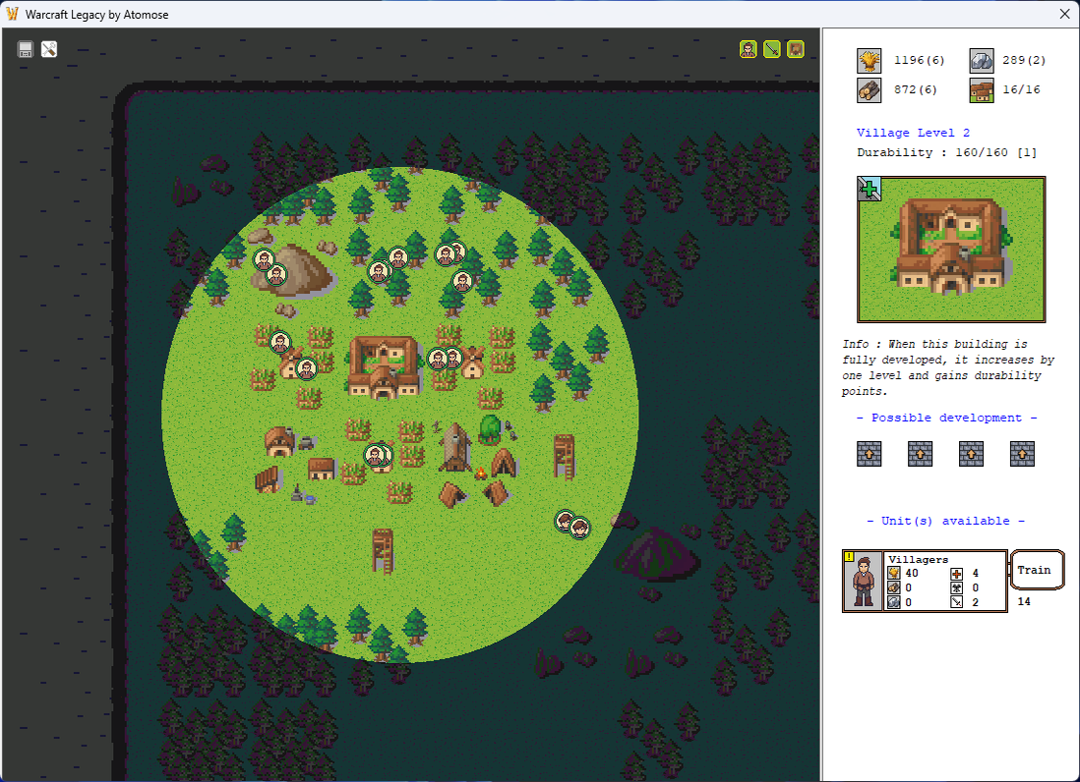Select the lone villager north of right windmill
The height and width of the screenshot is (782, 1080).
(x=462, y=281)
